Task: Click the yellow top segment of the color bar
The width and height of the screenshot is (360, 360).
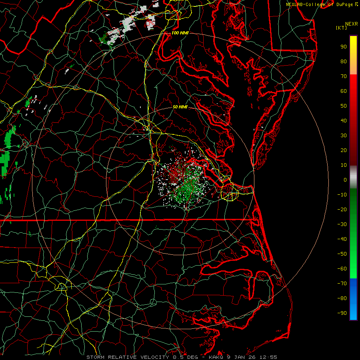Action: coord(353,55)
